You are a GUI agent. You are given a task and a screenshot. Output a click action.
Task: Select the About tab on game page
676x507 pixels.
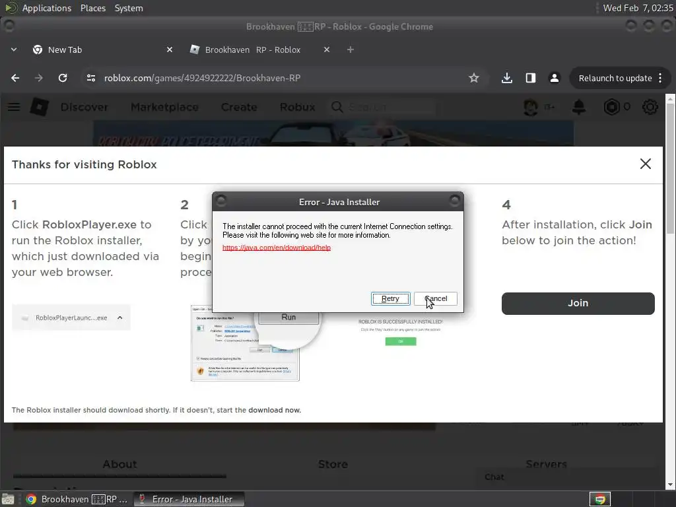[x=119, y=464]
